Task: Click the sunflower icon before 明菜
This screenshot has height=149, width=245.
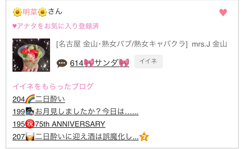Action: [x=17, y=12]
